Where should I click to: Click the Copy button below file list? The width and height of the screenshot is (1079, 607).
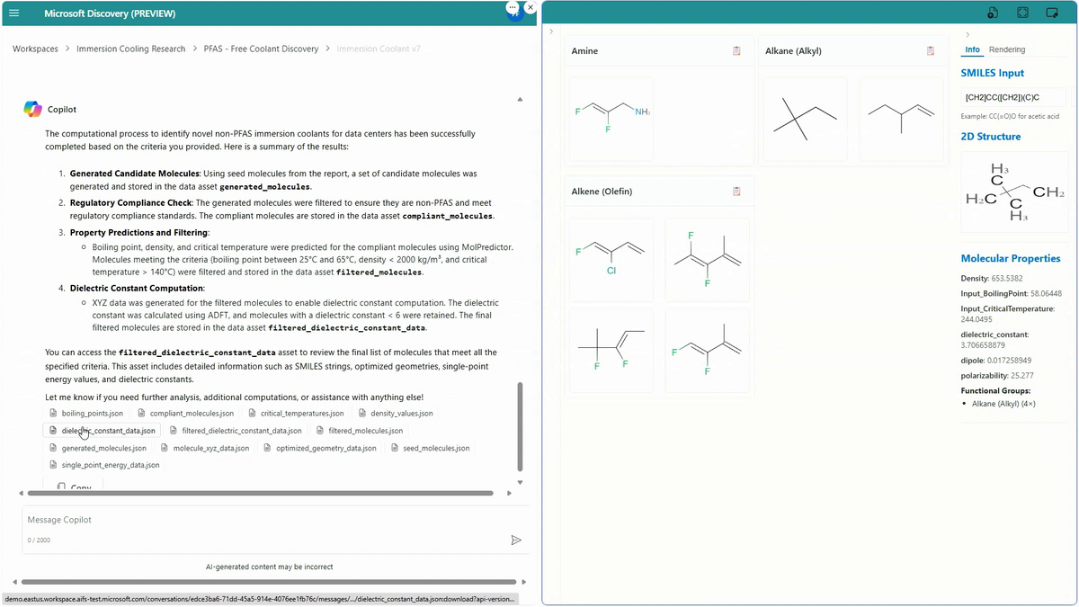pos(75,486)
